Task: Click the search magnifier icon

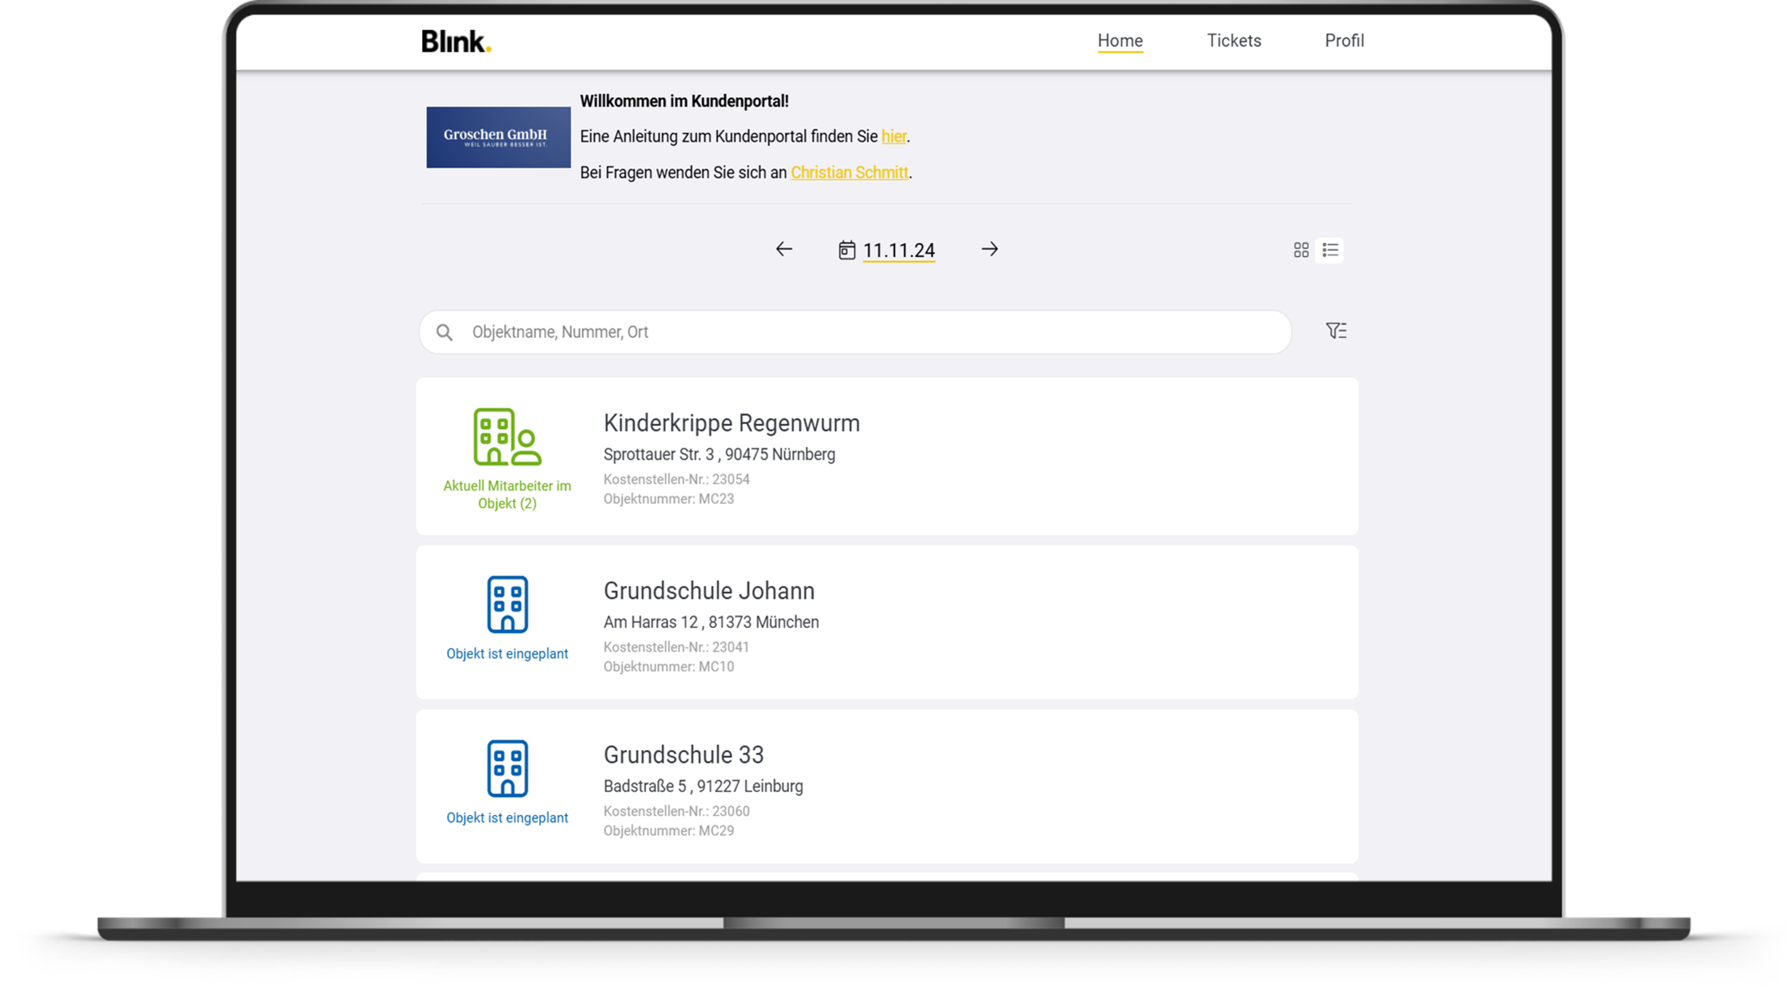Action: (x=445, y=333)
